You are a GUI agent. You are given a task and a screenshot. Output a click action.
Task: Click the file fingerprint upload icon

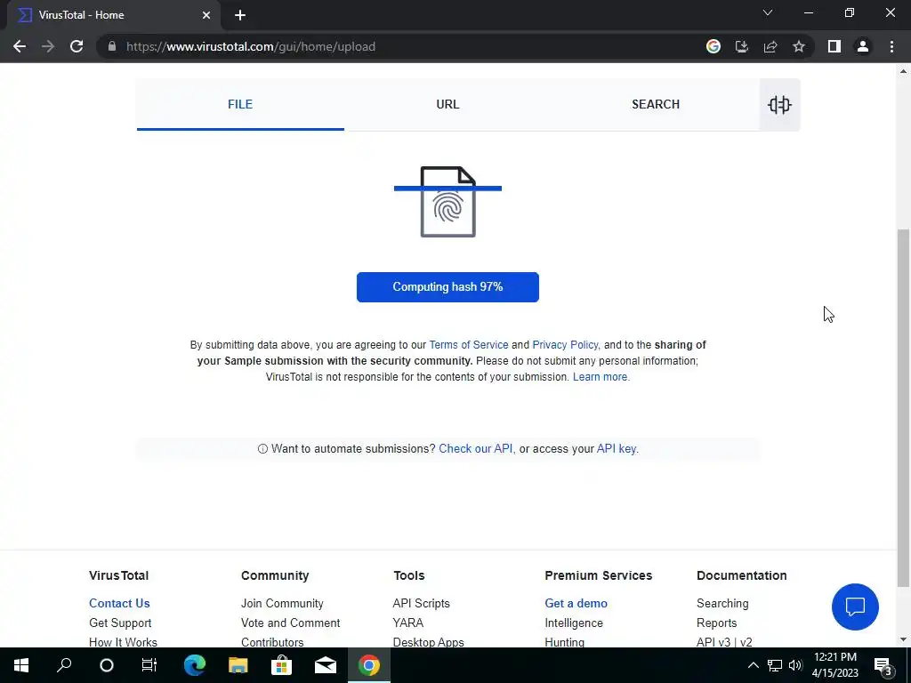[x=448, y=202]
